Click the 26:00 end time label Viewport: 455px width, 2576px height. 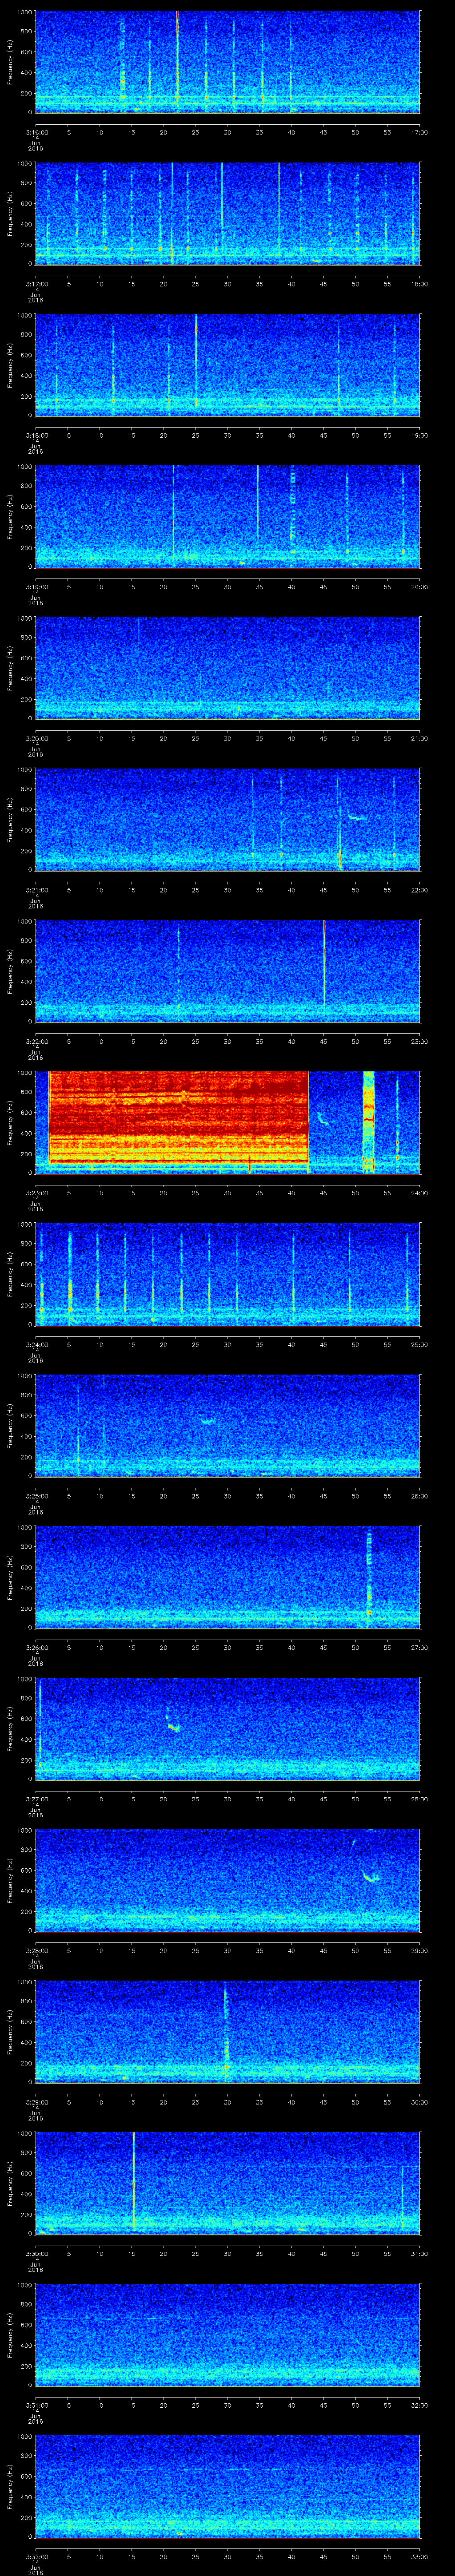point(419,1496)
